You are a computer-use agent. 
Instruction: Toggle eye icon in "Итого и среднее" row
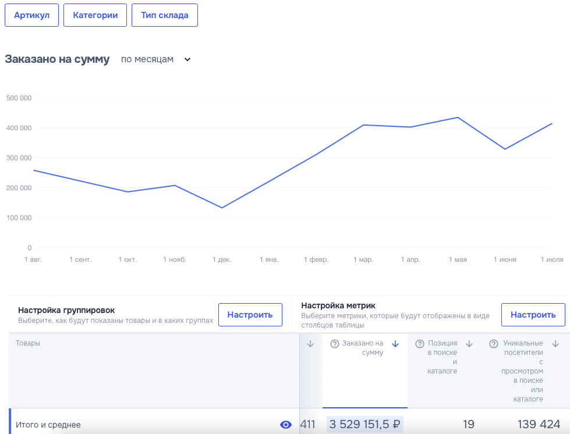(285, 425)
